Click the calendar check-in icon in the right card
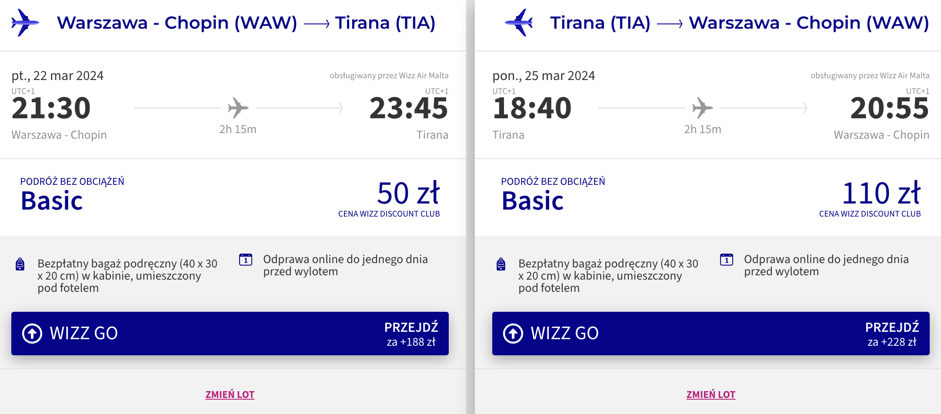The height and width of the screenshot is (414, 941). point(727,260)
